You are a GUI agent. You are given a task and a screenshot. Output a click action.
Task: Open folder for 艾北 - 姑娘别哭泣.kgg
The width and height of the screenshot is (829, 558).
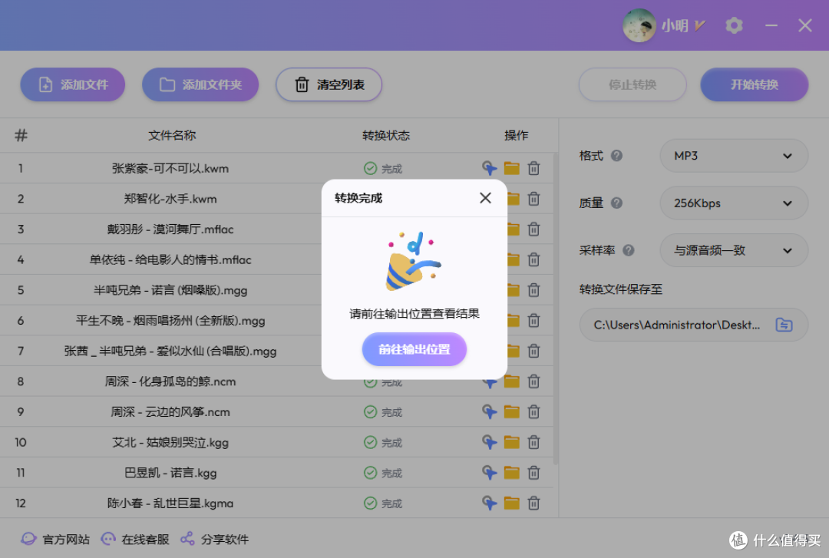pos(511,442)
